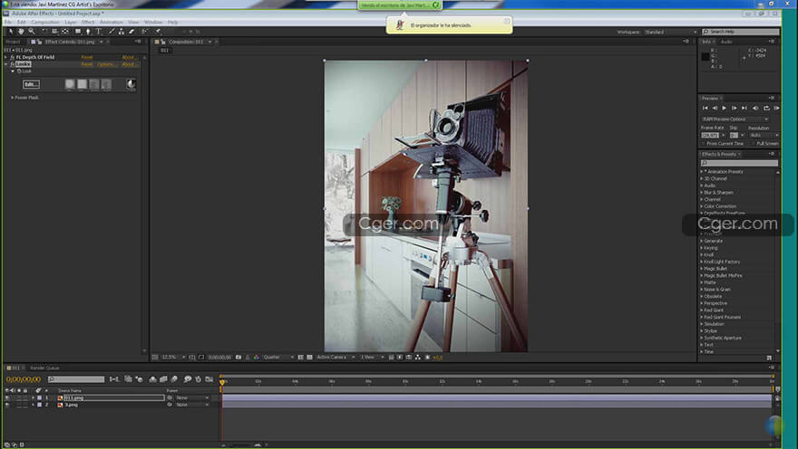Open the show channel RGB icon

coord(256,358)
